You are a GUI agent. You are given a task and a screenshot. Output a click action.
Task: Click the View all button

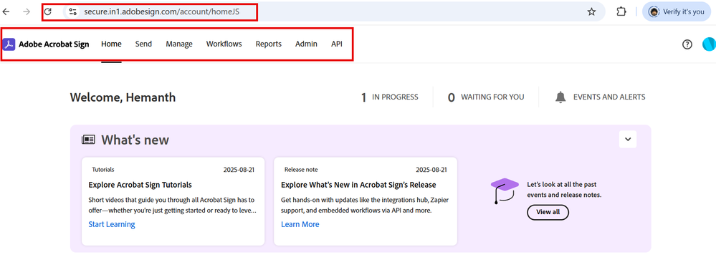(x=548, y=212)
